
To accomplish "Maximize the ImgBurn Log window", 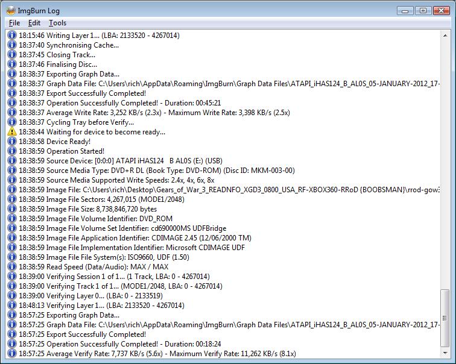I will point(423,10).
